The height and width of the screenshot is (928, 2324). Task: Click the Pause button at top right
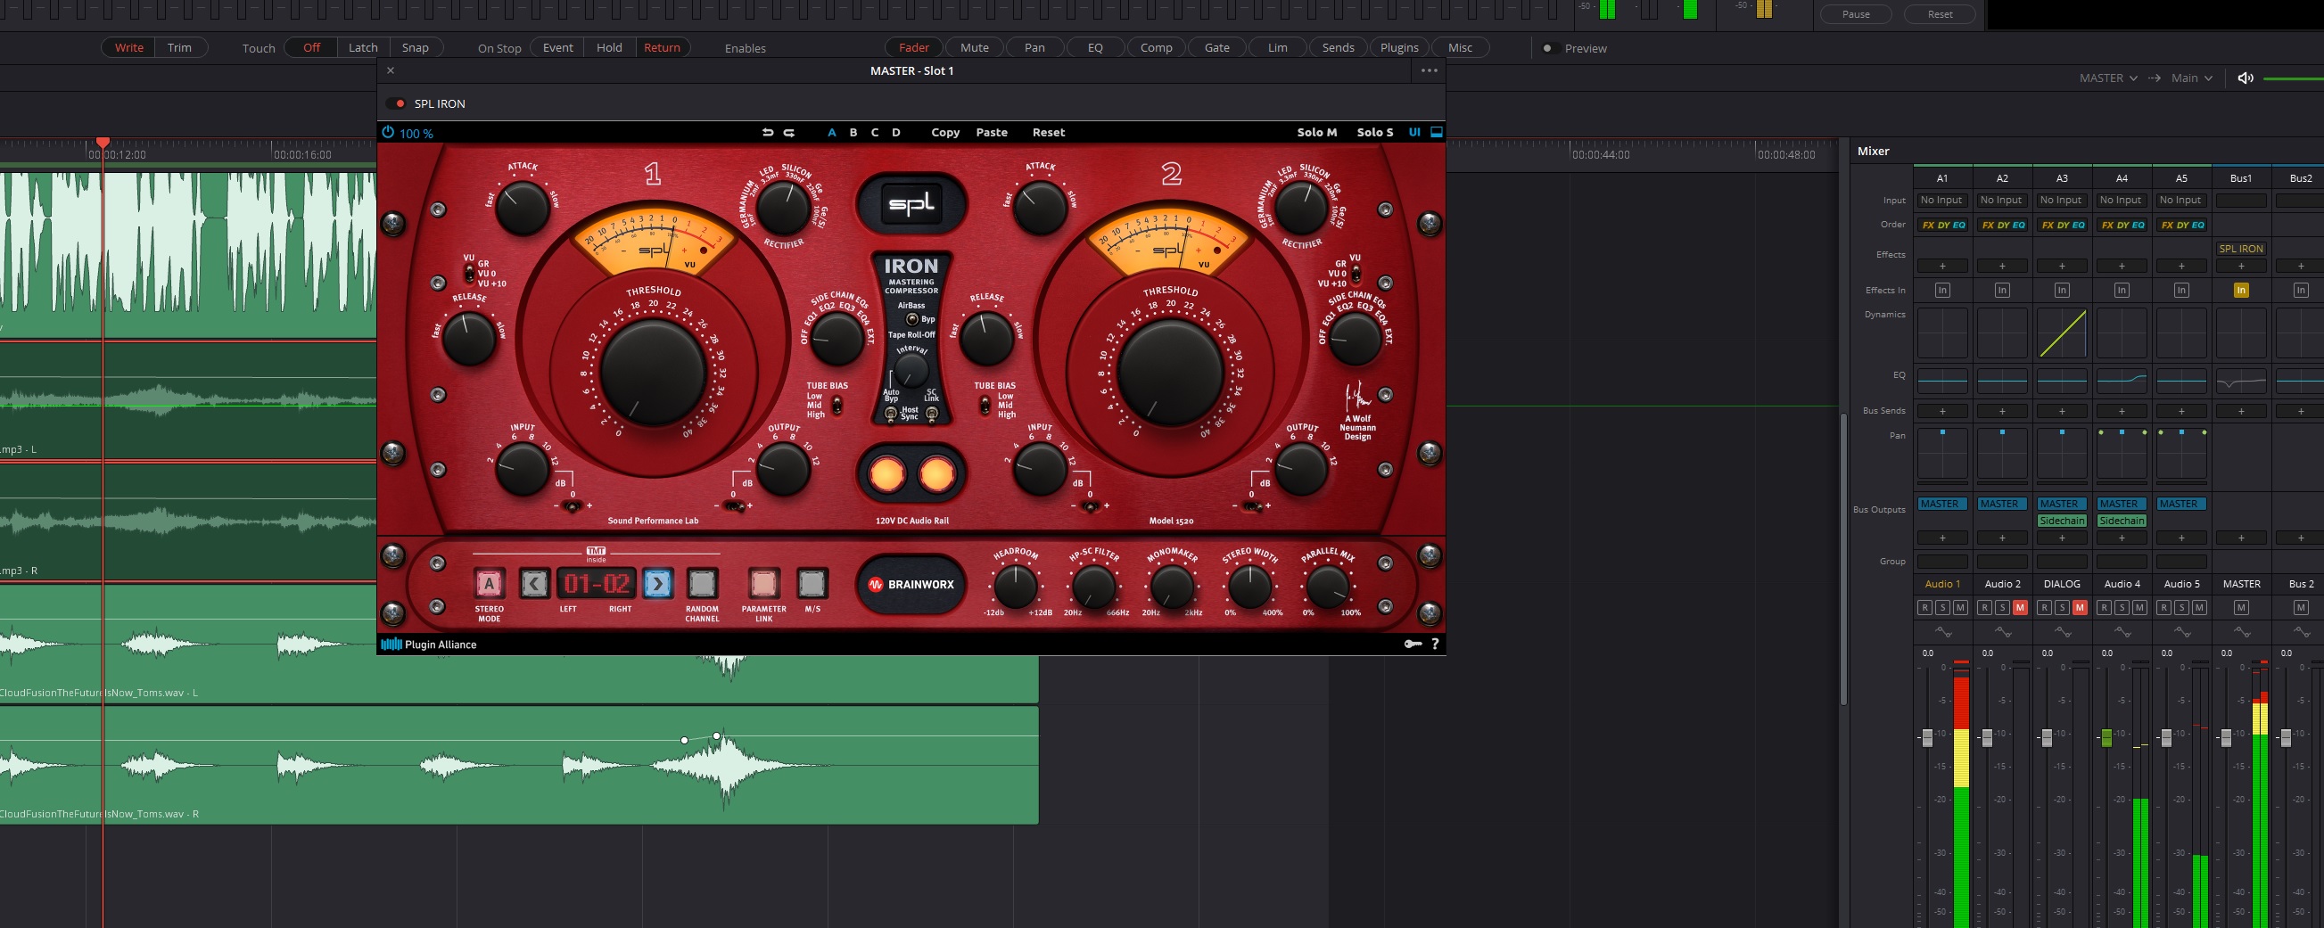pyautogui.click(x=1855, y=14)
